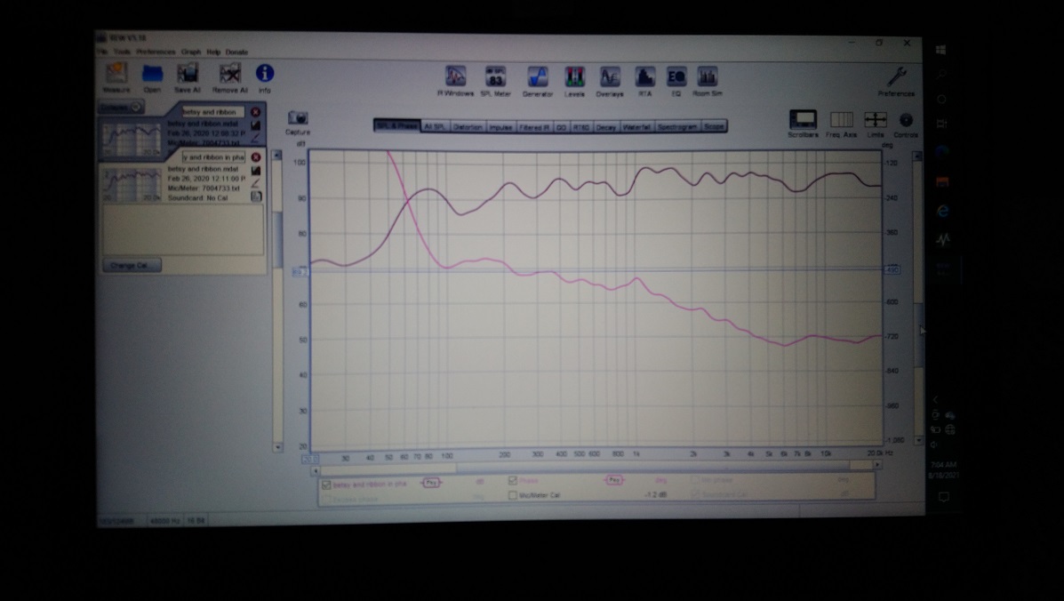Screen dimensions: 1064x601
Task: Open the Help menu
Action: point(213,52)
